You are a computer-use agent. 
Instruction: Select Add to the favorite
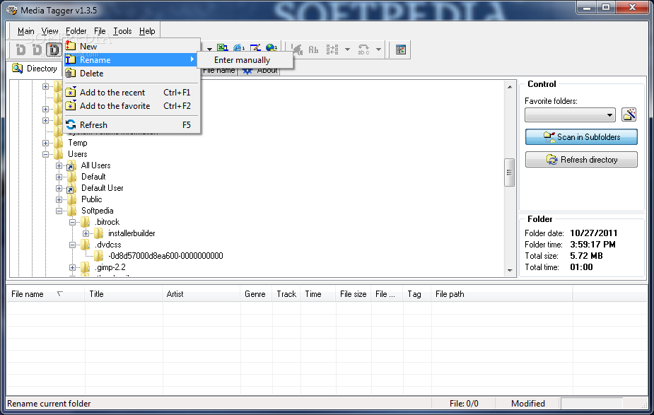pos(131,106)
